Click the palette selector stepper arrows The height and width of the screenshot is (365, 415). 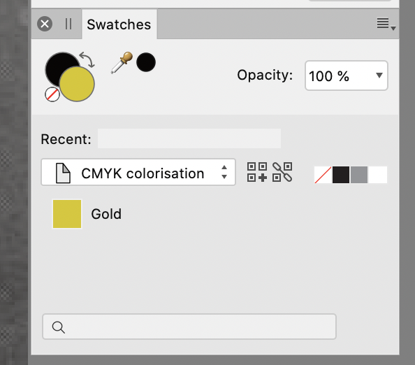(224, 172)
